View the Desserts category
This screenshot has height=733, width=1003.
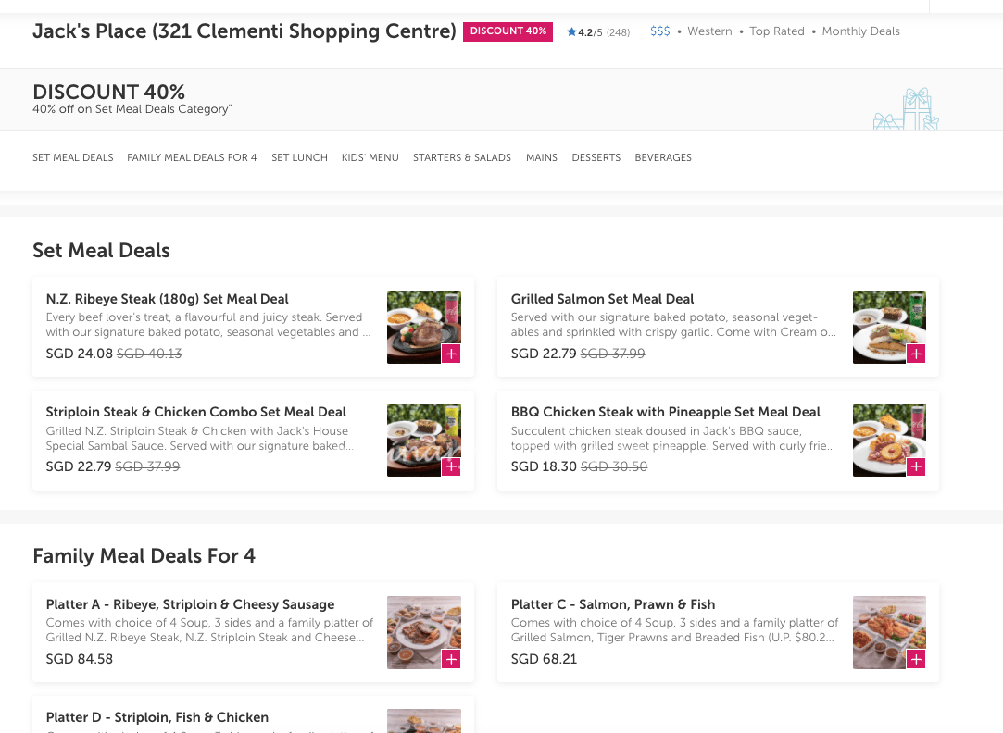coord(596,158)
